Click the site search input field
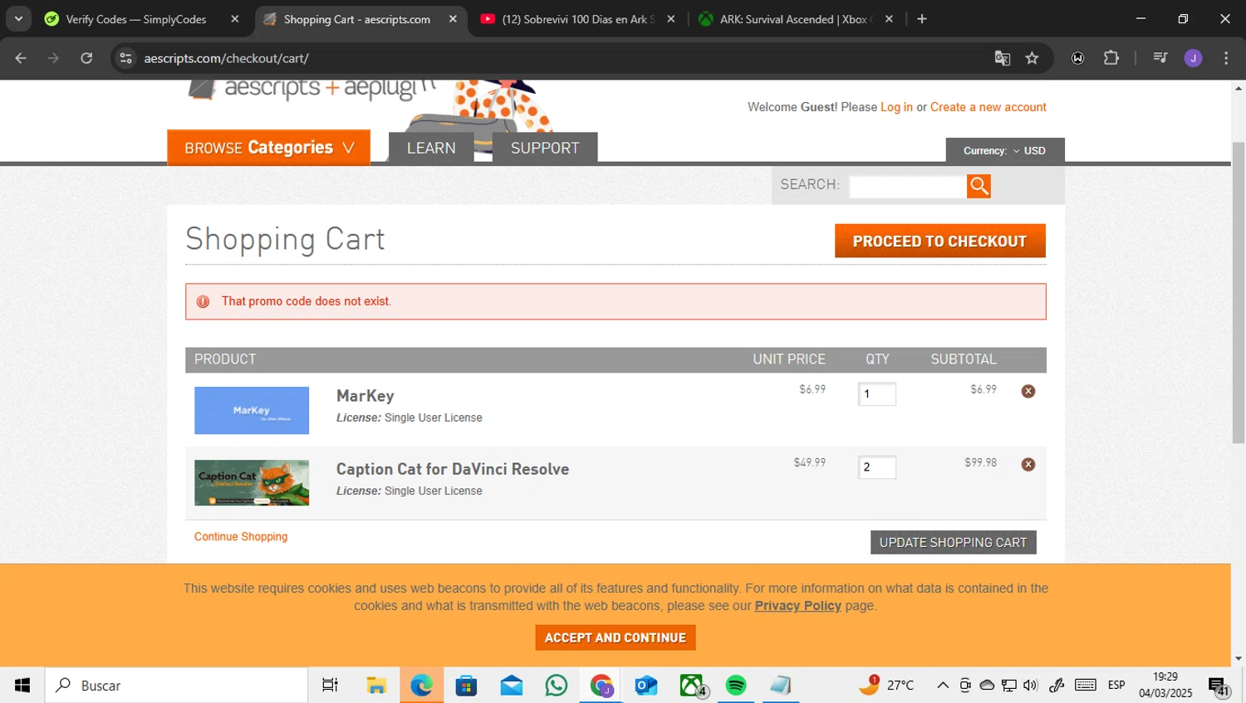Image resolution: width=1246 pixels, height=703 pixels. (x=908, y=186)
